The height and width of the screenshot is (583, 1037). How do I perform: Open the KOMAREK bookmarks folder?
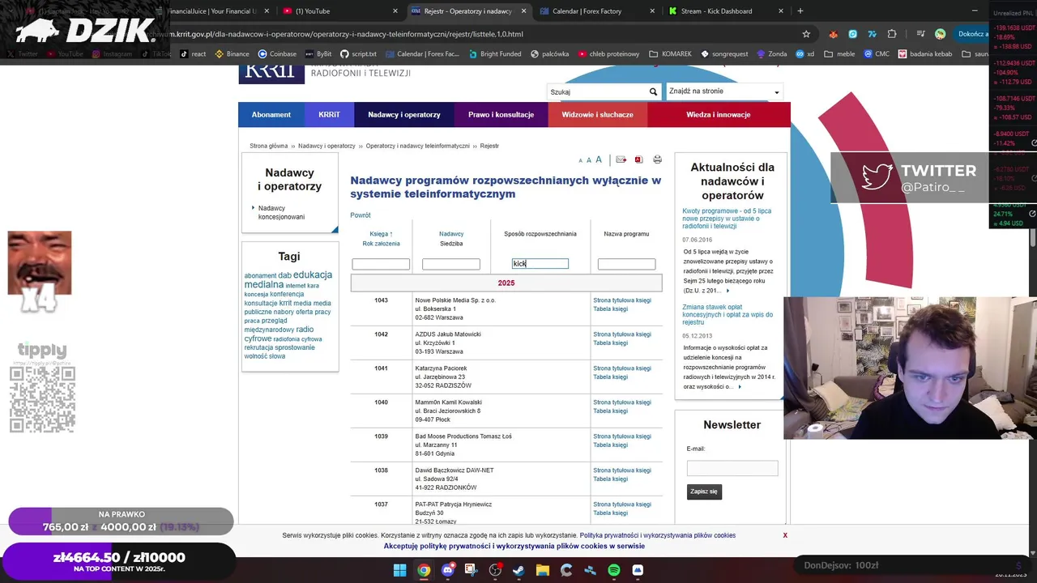pos(670,54)
